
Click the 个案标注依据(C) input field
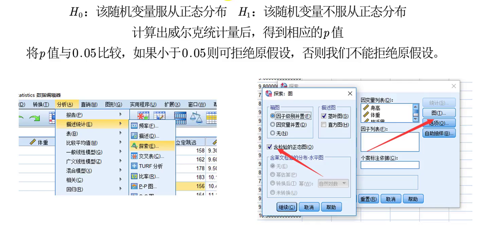(390, 165)
